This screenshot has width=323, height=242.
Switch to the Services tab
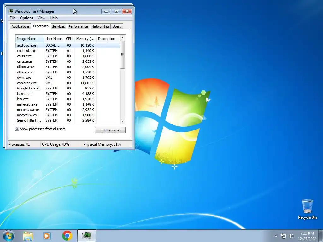58,26
